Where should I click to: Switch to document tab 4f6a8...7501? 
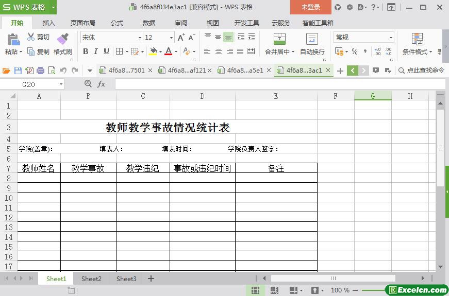[127, 71]
